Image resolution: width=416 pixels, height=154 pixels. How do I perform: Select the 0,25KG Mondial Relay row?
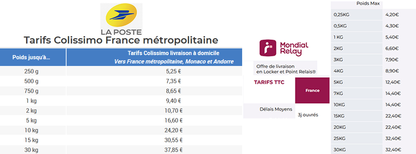(x=373, y=15)
